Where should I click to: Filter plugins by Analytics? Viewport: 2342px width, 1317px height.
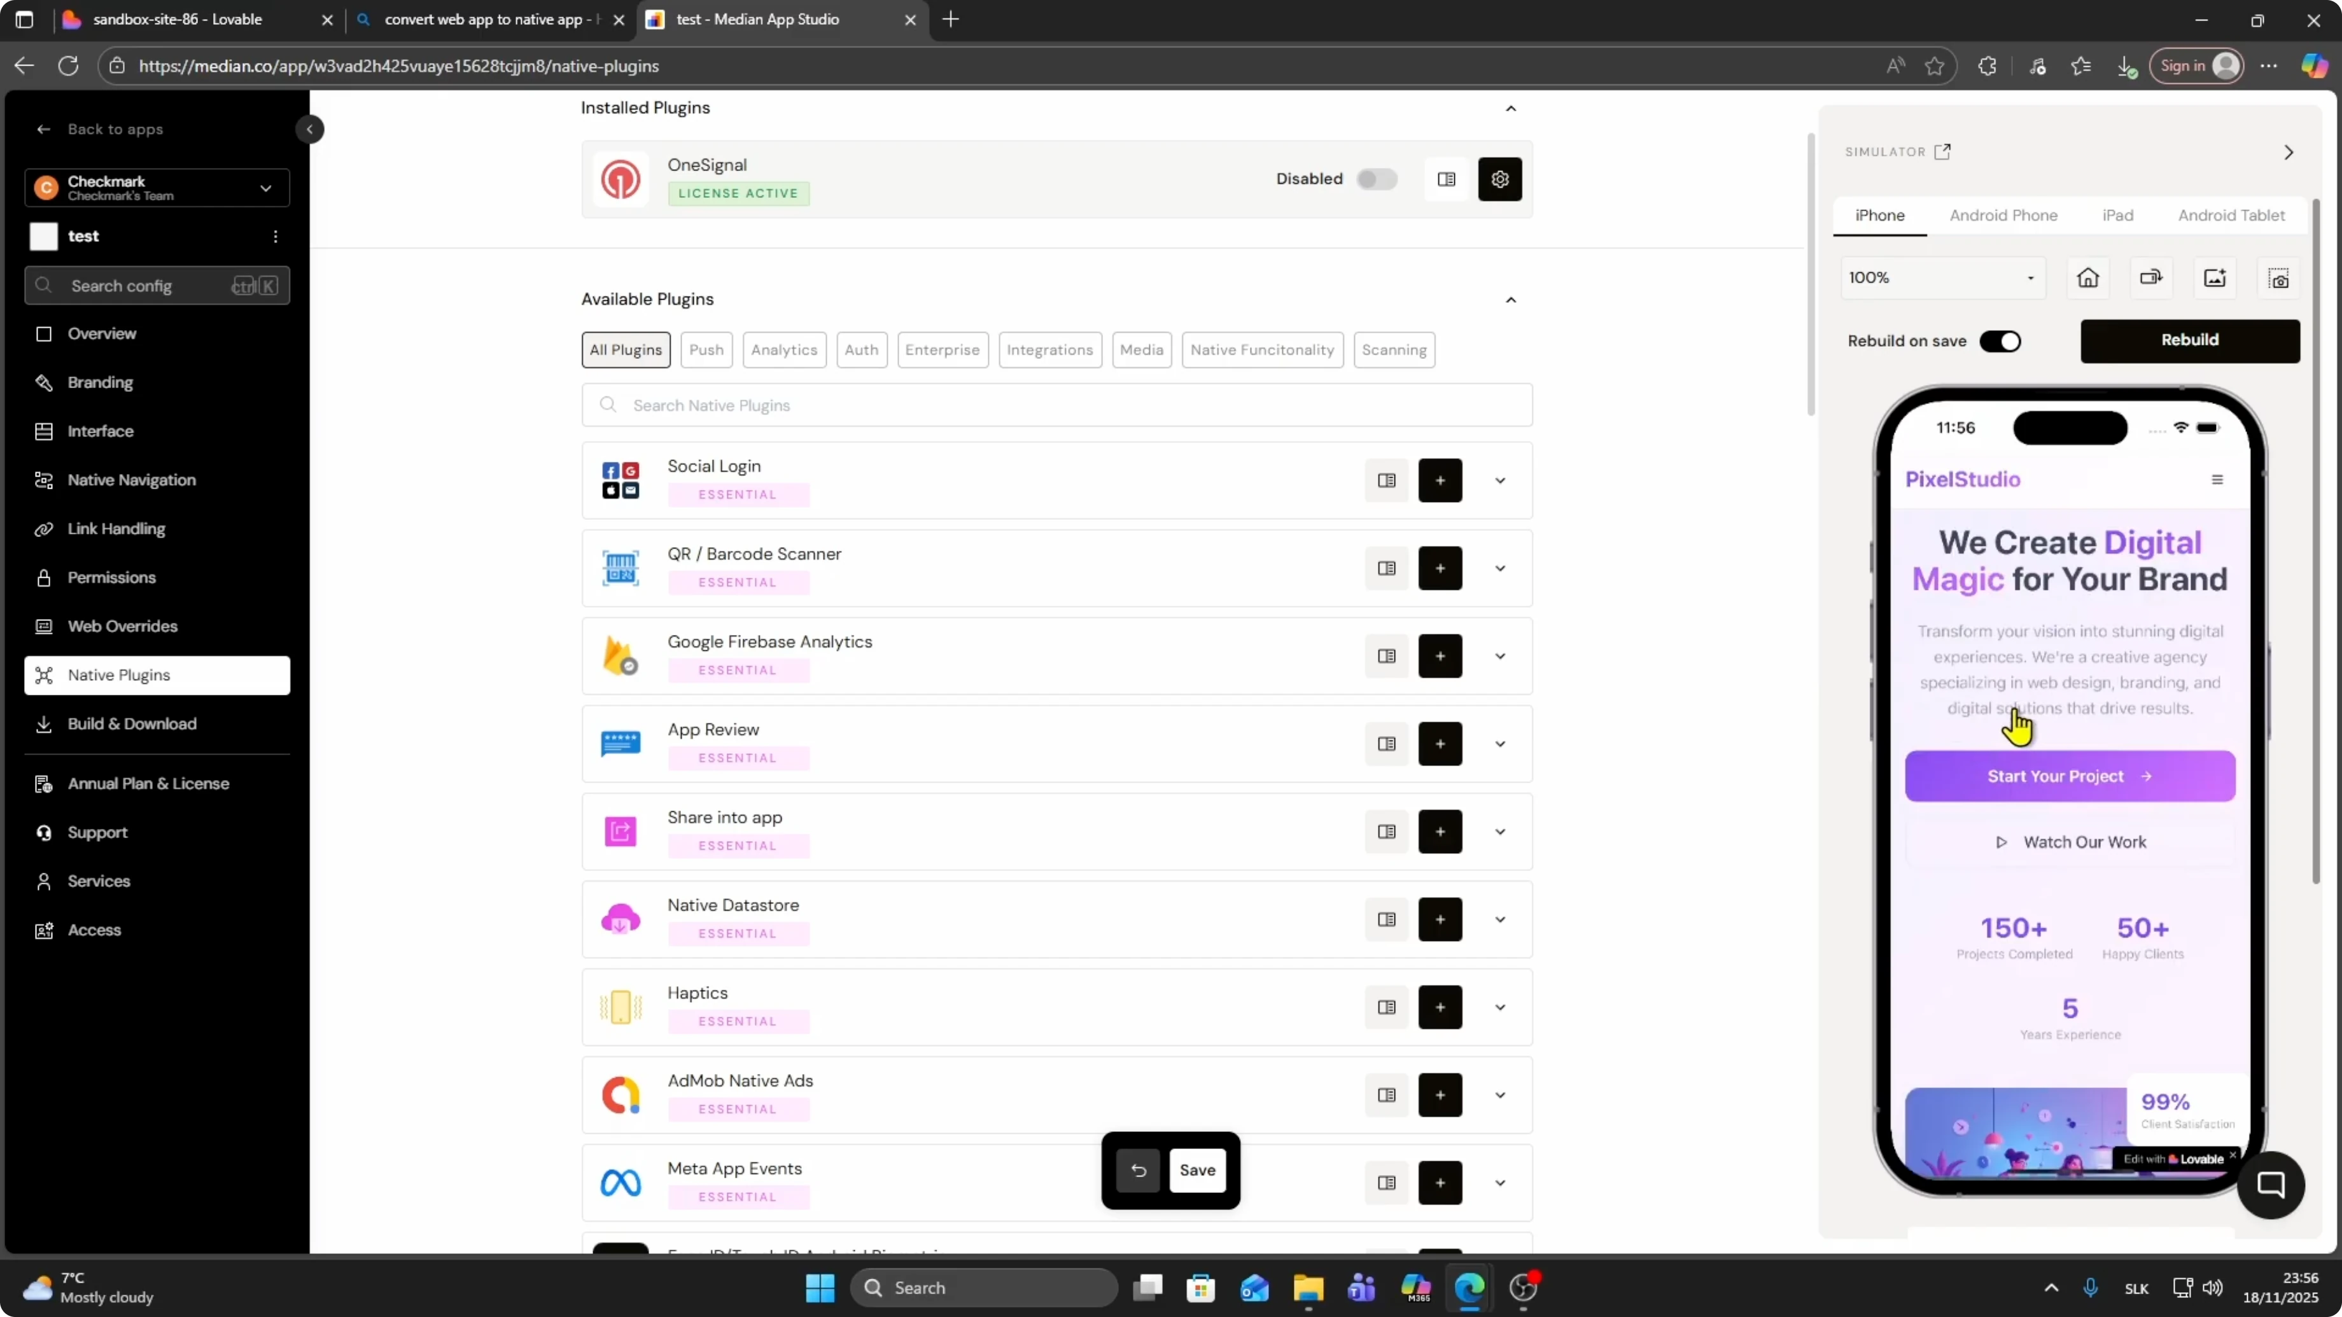(783, 350)
